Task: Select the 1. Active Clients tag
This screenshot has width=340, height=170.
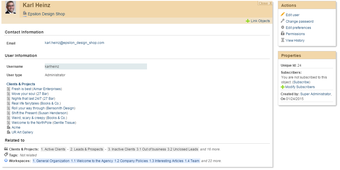Action: coord(53,149)
